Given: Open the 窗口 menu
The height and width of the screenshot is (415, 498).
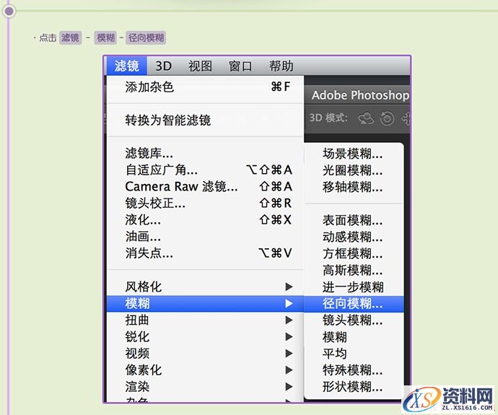Looking at the screenshot, I should pos(240,66).
